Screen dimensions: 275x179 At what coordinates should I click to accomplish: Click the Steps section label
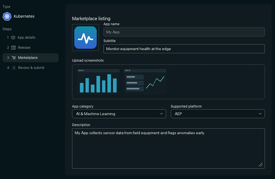click(x=7, y=29)
